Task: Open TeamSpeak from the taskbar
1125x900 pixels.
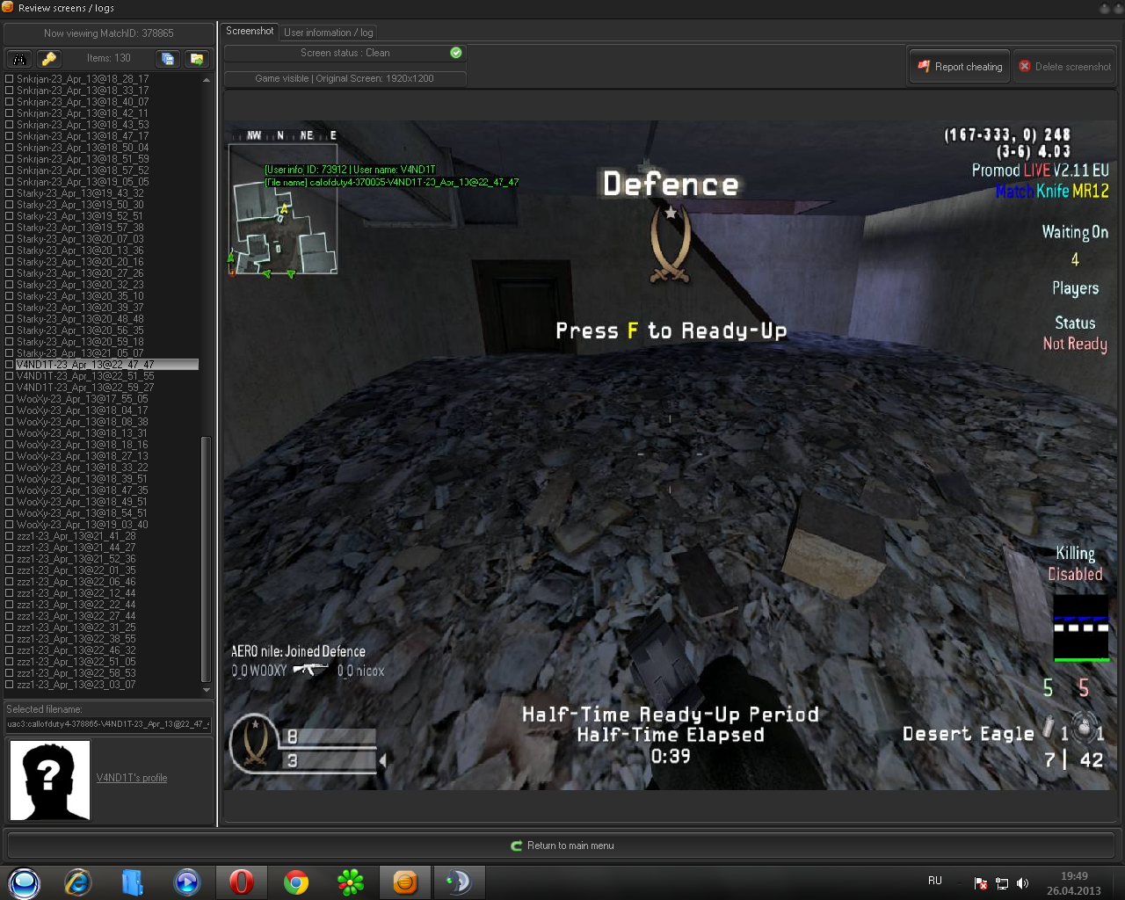Action: pos(459,882)
